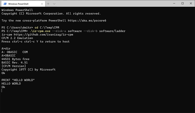
Task: Open a new tab with the plus button
Action: point(48,3)
